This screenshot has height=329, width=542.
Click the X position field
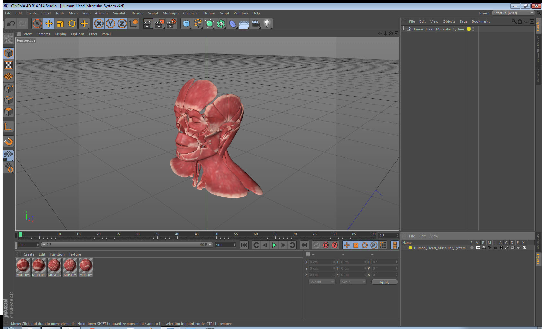(x=322, y=262)
